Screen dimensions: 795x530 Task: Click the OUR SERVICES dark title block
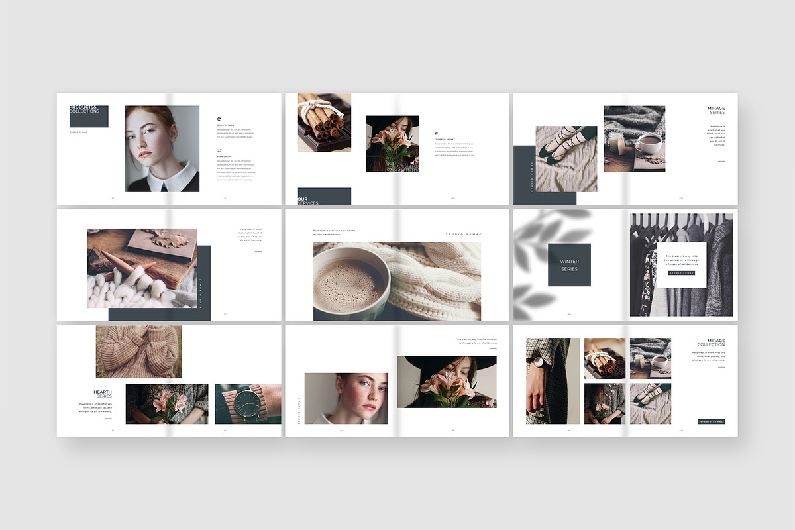(x=324, y=196)
